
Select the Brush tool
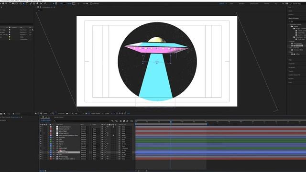31,3
